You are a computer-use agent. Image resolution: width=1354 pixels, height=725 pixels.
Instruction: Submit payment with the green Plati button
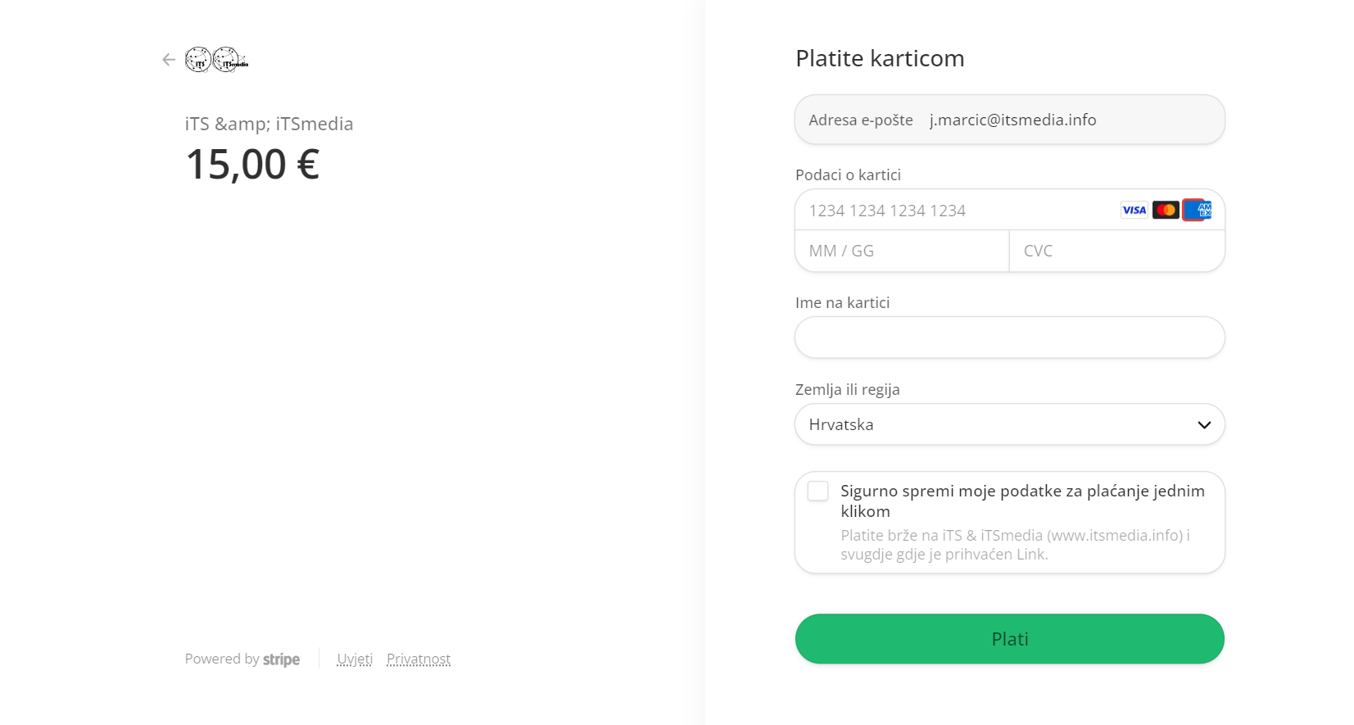[x=1009, y=639]
